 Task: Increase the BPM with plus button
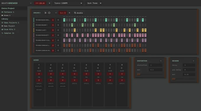[49, 3]
